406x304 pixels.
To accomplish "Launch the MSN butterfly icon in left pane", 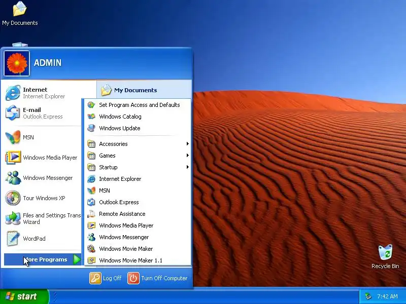I will 13,137.
